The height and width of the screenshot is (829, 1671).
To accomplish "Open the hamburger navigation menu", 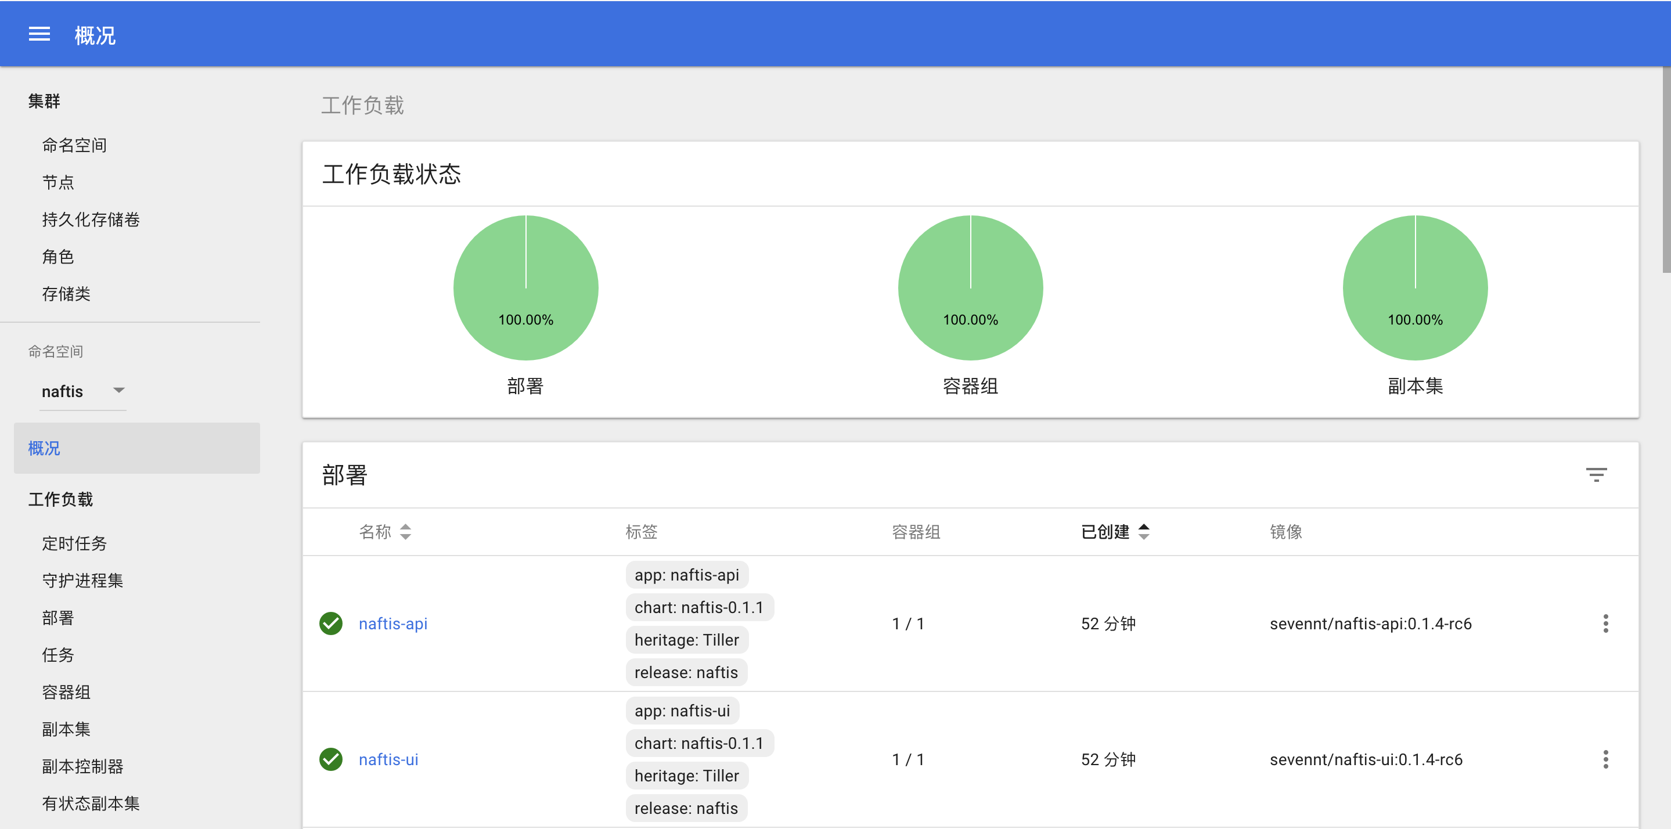I will pos(39,34).
